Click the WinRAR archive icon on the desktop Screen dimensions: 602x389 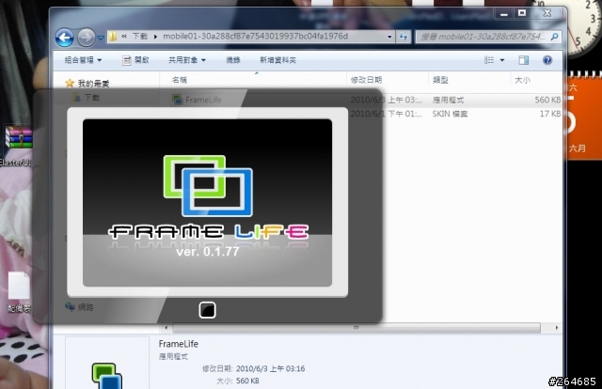coord(19,137)
